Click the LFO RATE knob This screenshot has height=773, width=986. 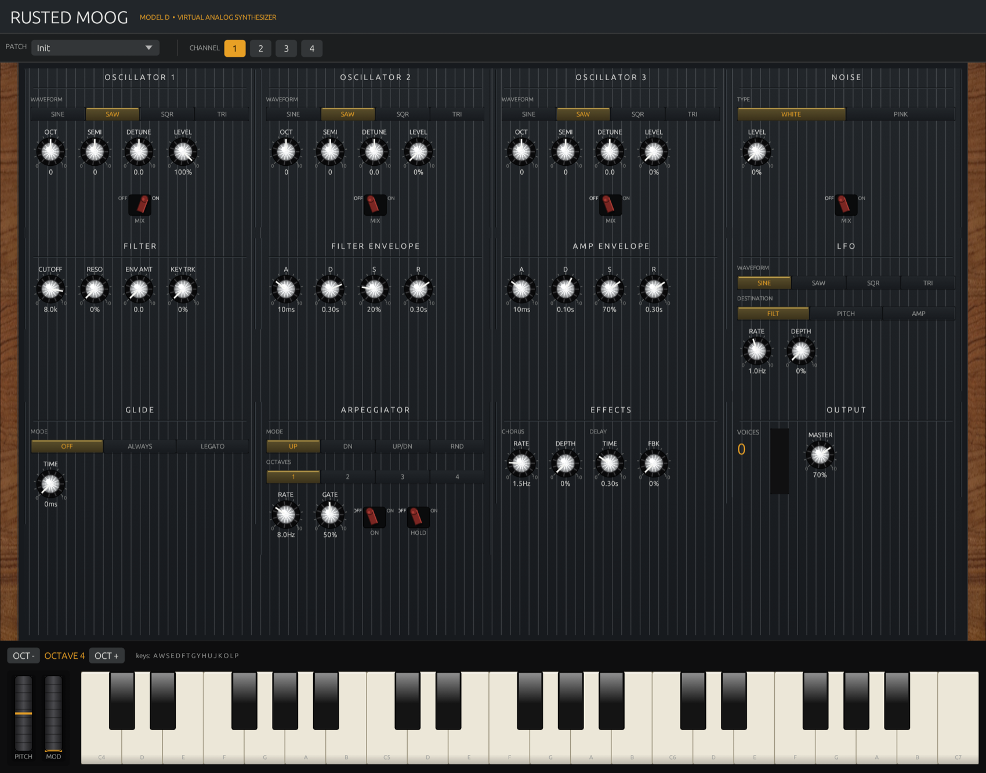click(756, 351)
